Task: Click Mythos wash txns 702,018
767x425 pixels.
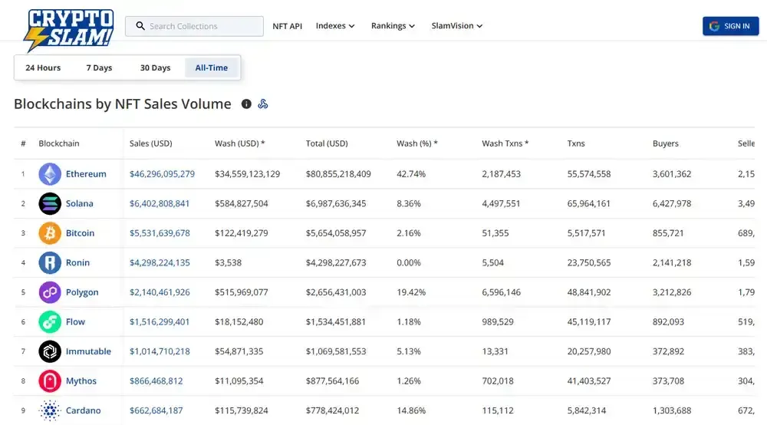Action: tap(498, 381)
